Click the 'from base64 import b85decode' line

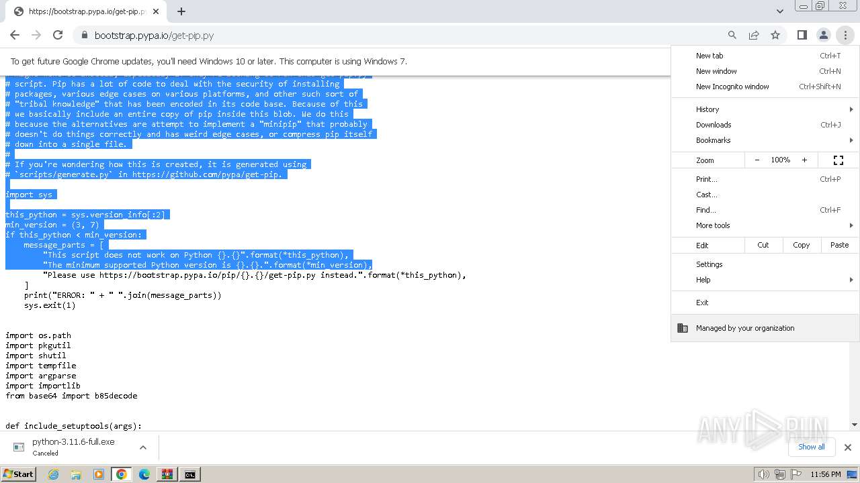click(x=71, y=396)
